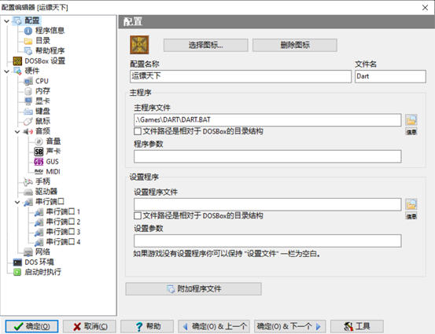Click the 设置参数 input field
Screen dimensions: 435x334
tap(267, 240)
